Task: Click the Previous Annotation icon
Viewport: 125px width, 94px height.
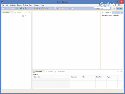Action: [x=55, y=8]
